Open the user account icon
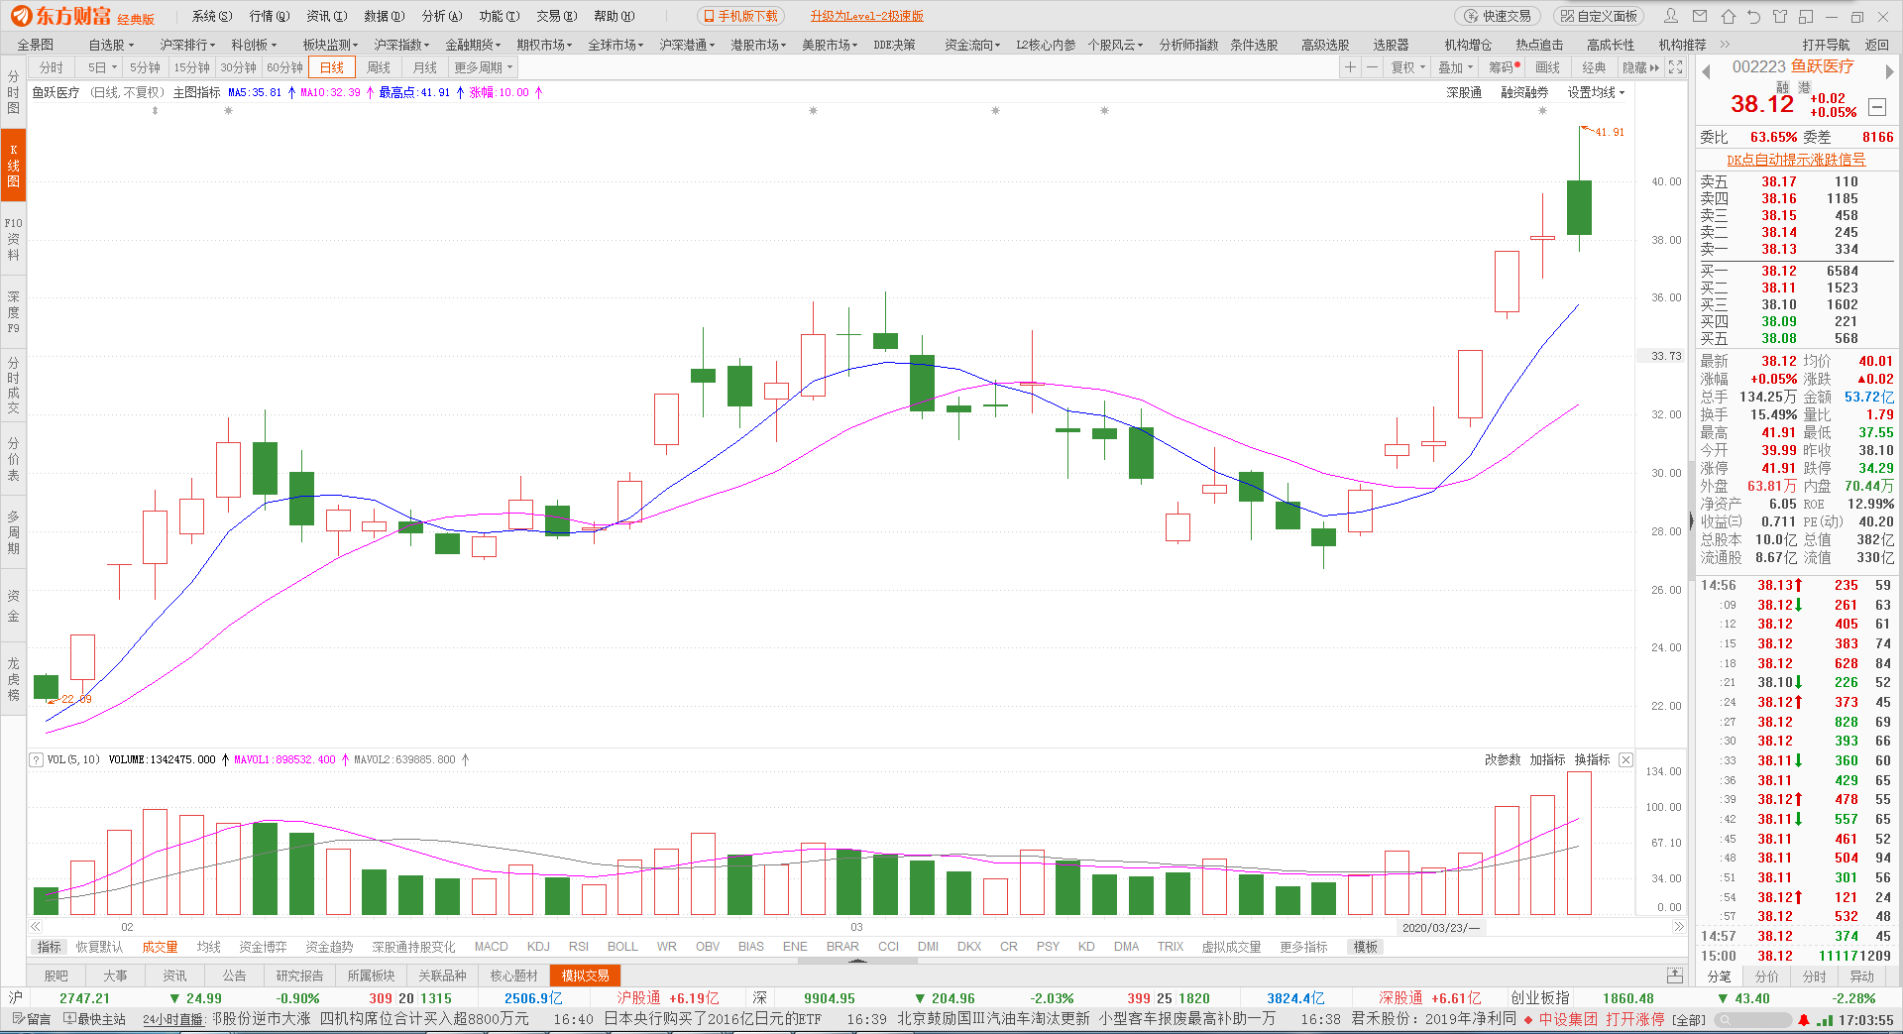This screenshot has height=1034, width=1903. pos(1671,16)
